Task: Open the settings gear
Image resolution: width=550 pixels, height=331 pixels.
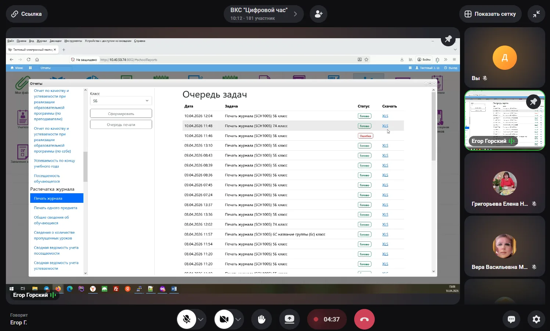Action: click(536, 319)
